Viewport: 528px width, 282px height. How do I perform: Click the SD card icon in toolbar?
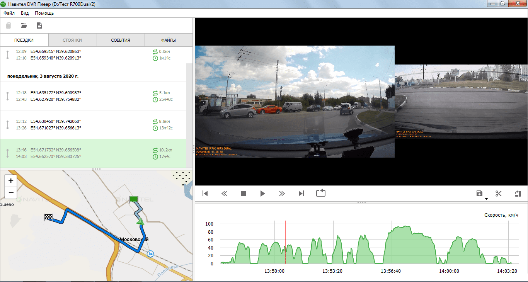pyautogui.click(x=9, y=25)
